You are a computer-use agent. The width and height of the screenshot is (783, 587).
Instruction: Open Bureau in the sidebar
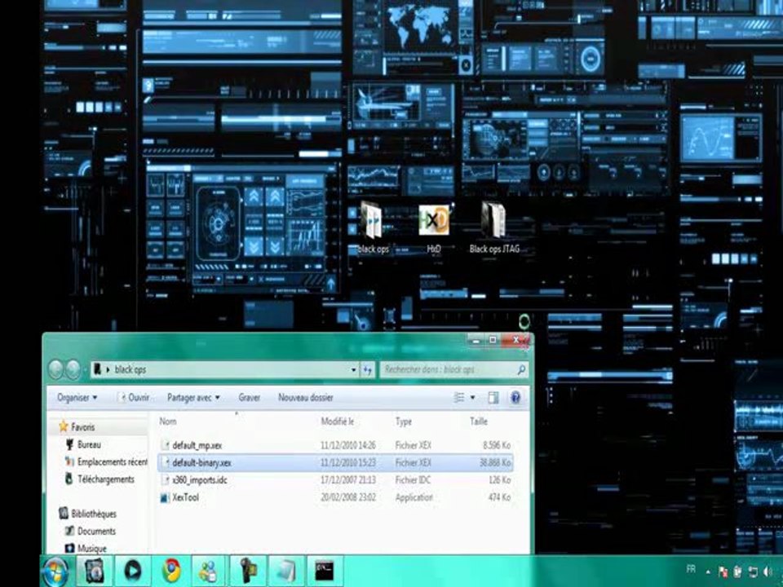click(x=90, y=445)
